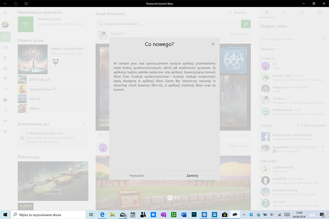Add suggested friend Krzysiek991 with plus
Screen dimensions: 329x219
(323, 147)
